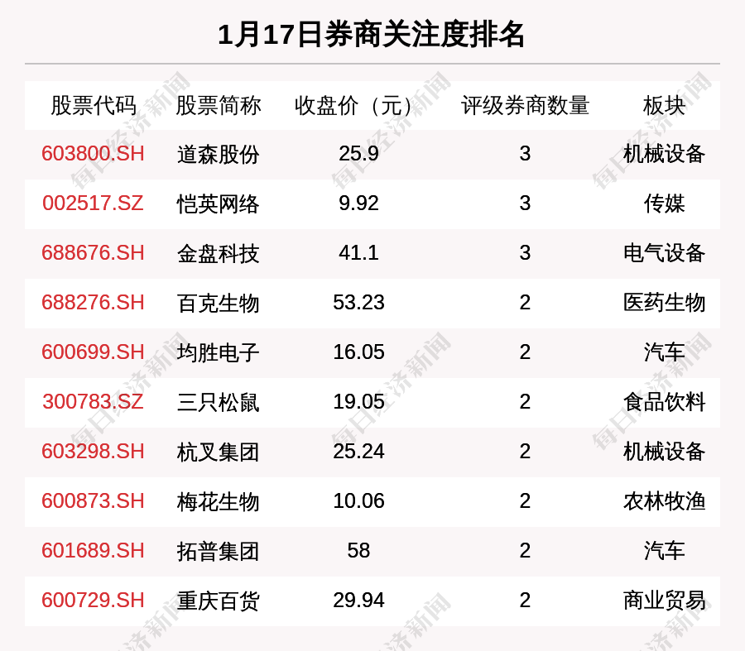Open stock code 300783.SZ
Image resolution: width=745 pixels, height=651 pixels.
[93, 402]
